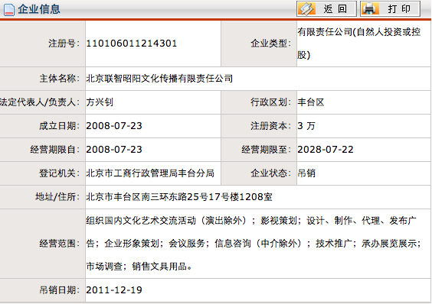Click the 经营期限至 label

click(267, 150)
